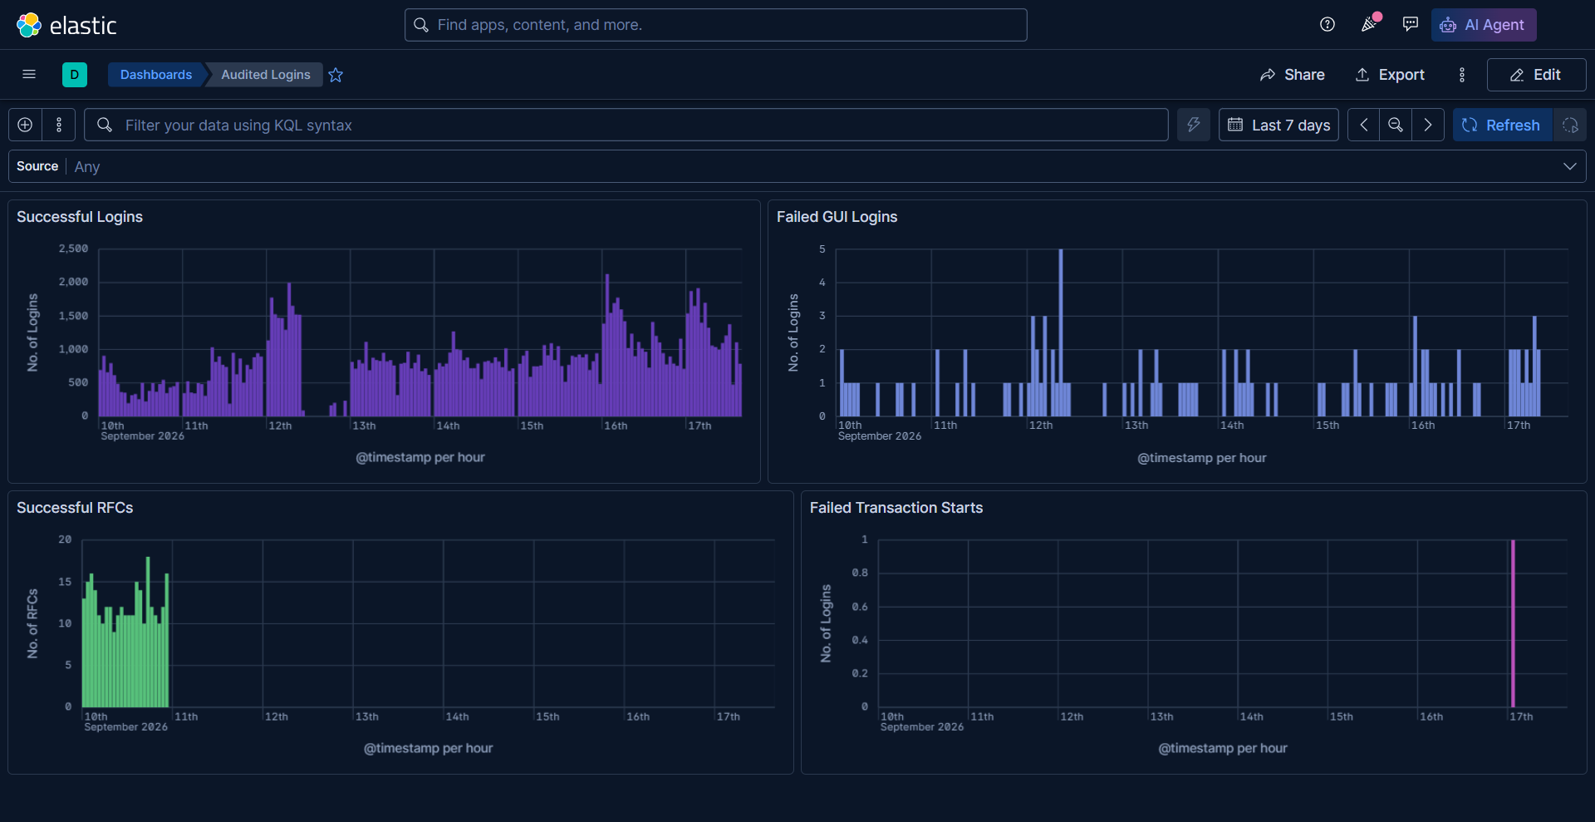Open the AI Agent assistant
The height and width of the screenshot is (822, 1595).
(1484, 25)
